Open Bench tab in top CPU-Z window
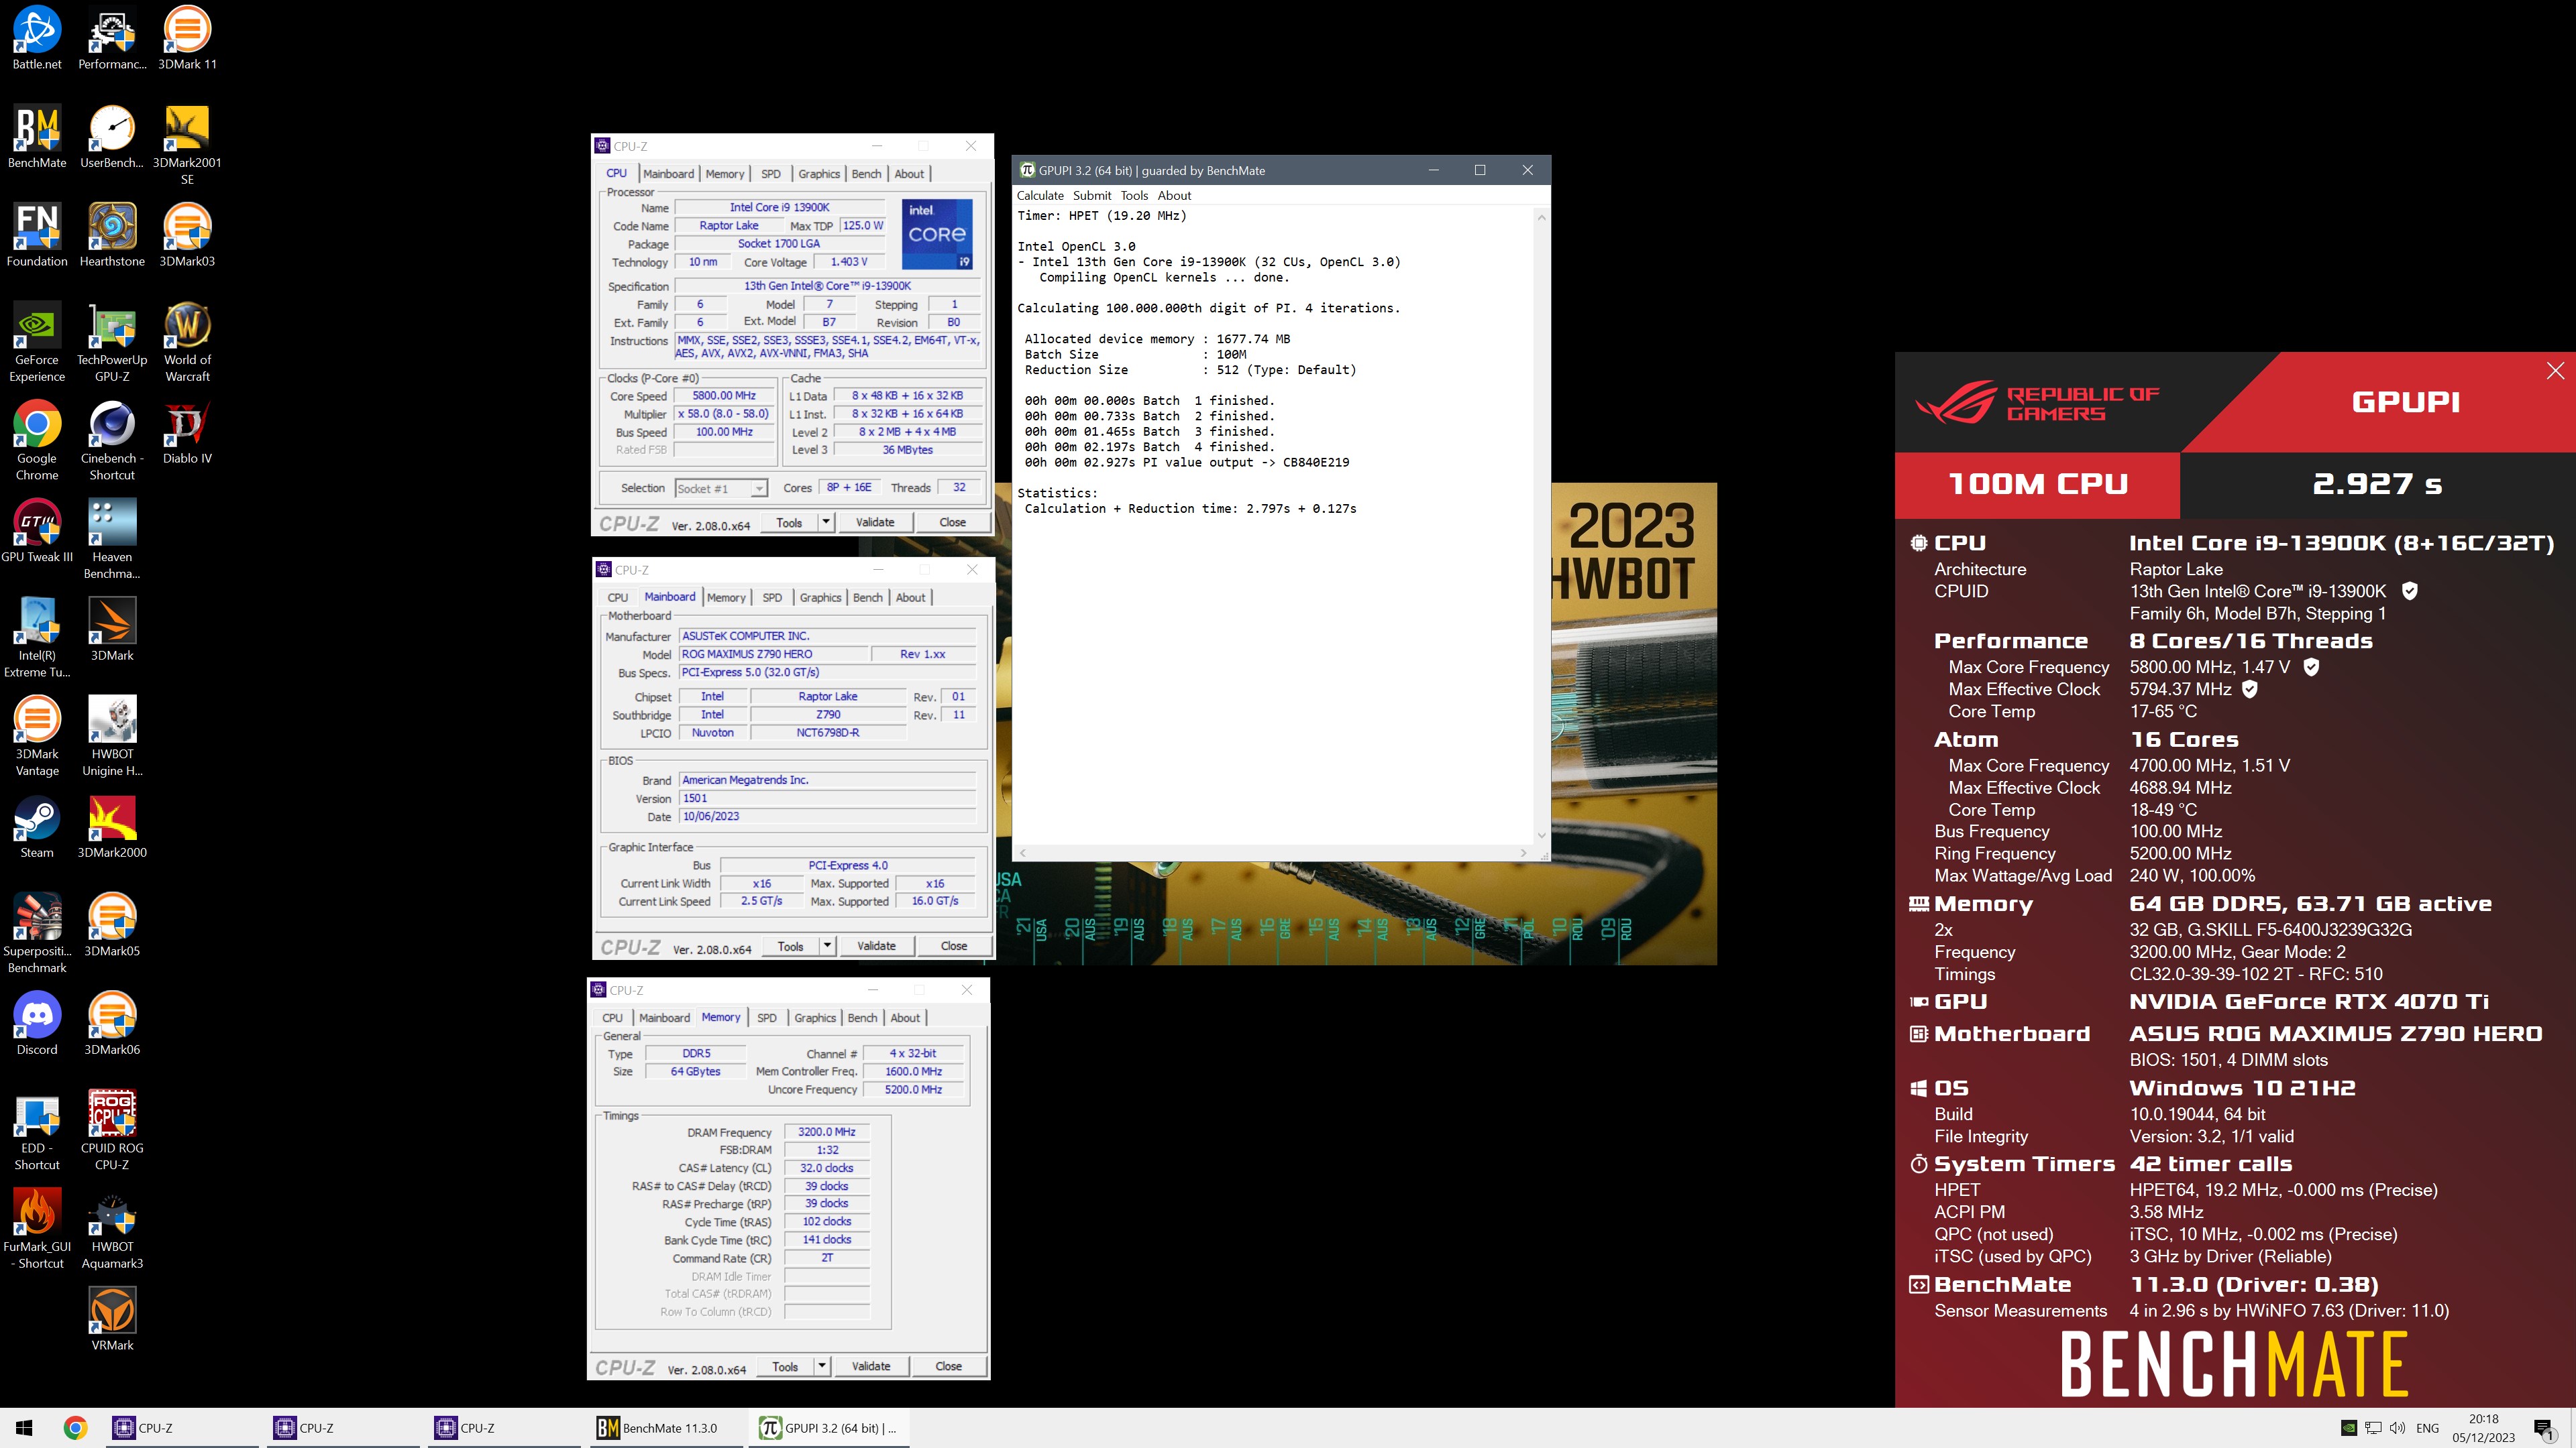 866,174
